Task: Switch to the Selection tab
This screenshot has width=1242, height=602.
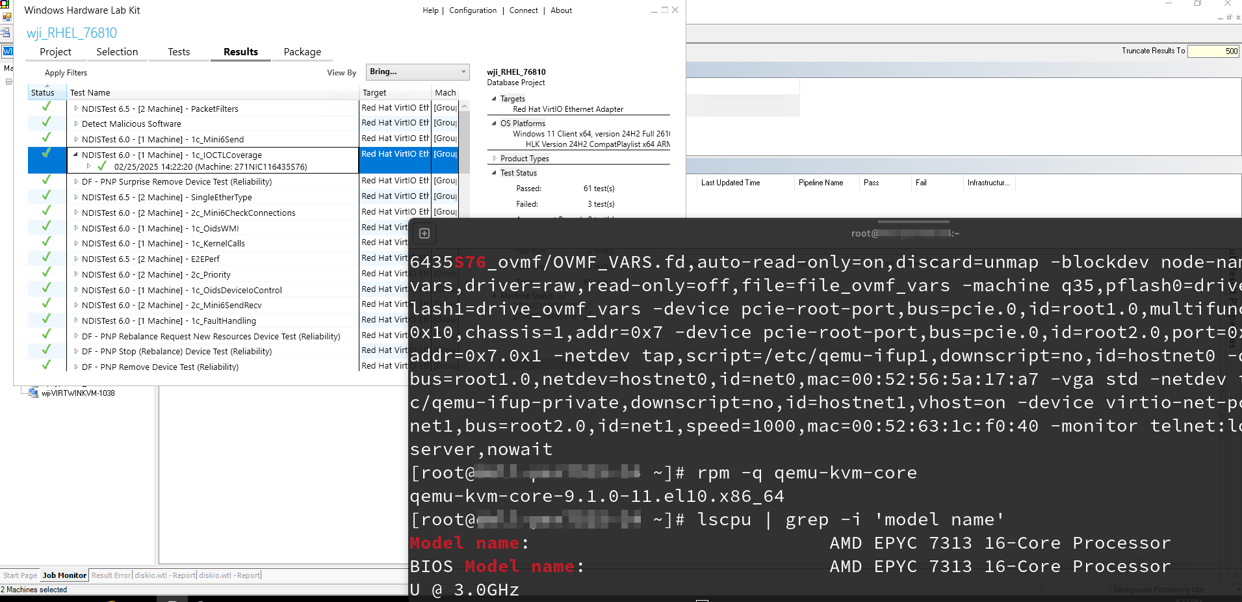Action: [x=117, y=52]
